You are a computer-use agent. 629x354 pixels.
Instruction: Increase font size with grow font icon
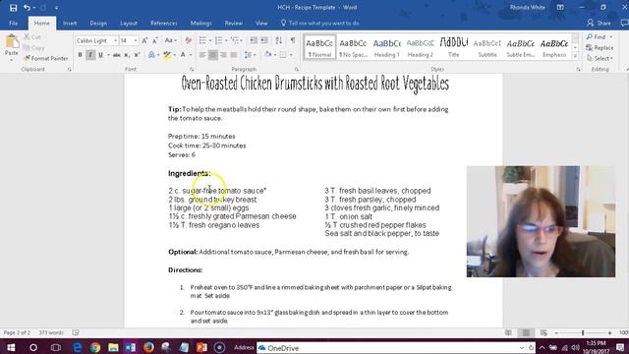[x=144, y=40]
